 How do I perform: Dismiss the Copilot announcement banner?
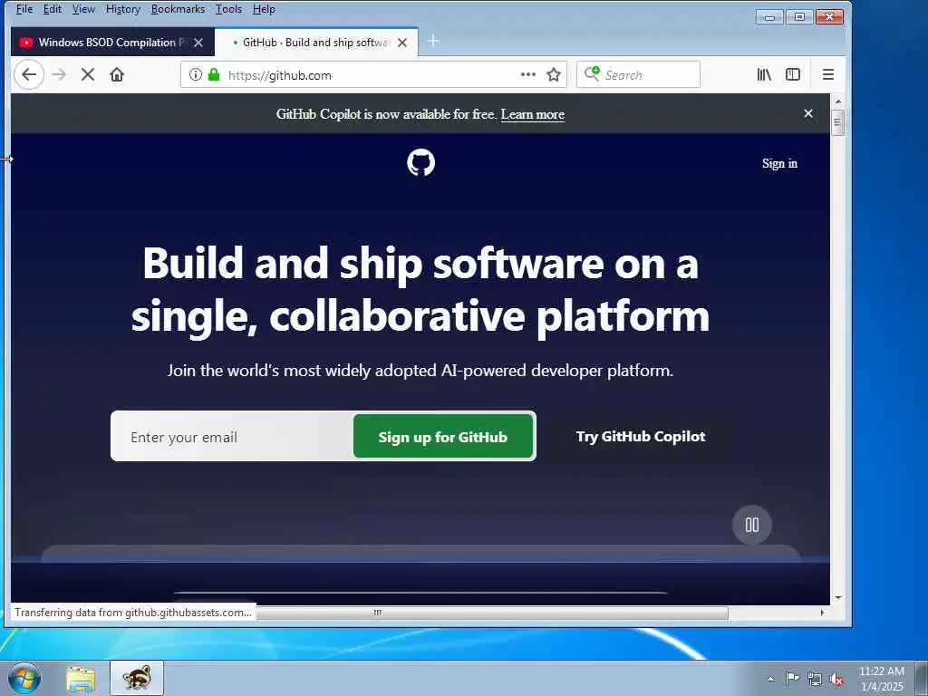(x=808, y=113)
